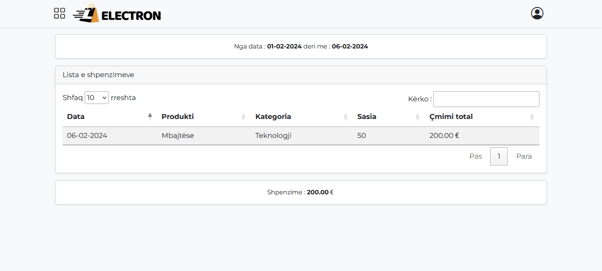Click the sort icon in Sasia column
Screen dimensions: 602x271
click(417, 117)
